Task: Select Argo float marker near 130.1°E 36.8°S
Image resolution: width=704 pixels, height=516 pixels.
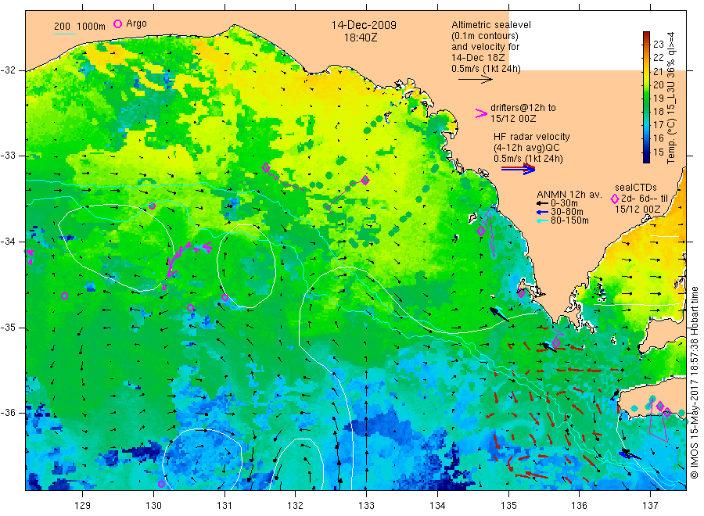Action: [161, 484]
